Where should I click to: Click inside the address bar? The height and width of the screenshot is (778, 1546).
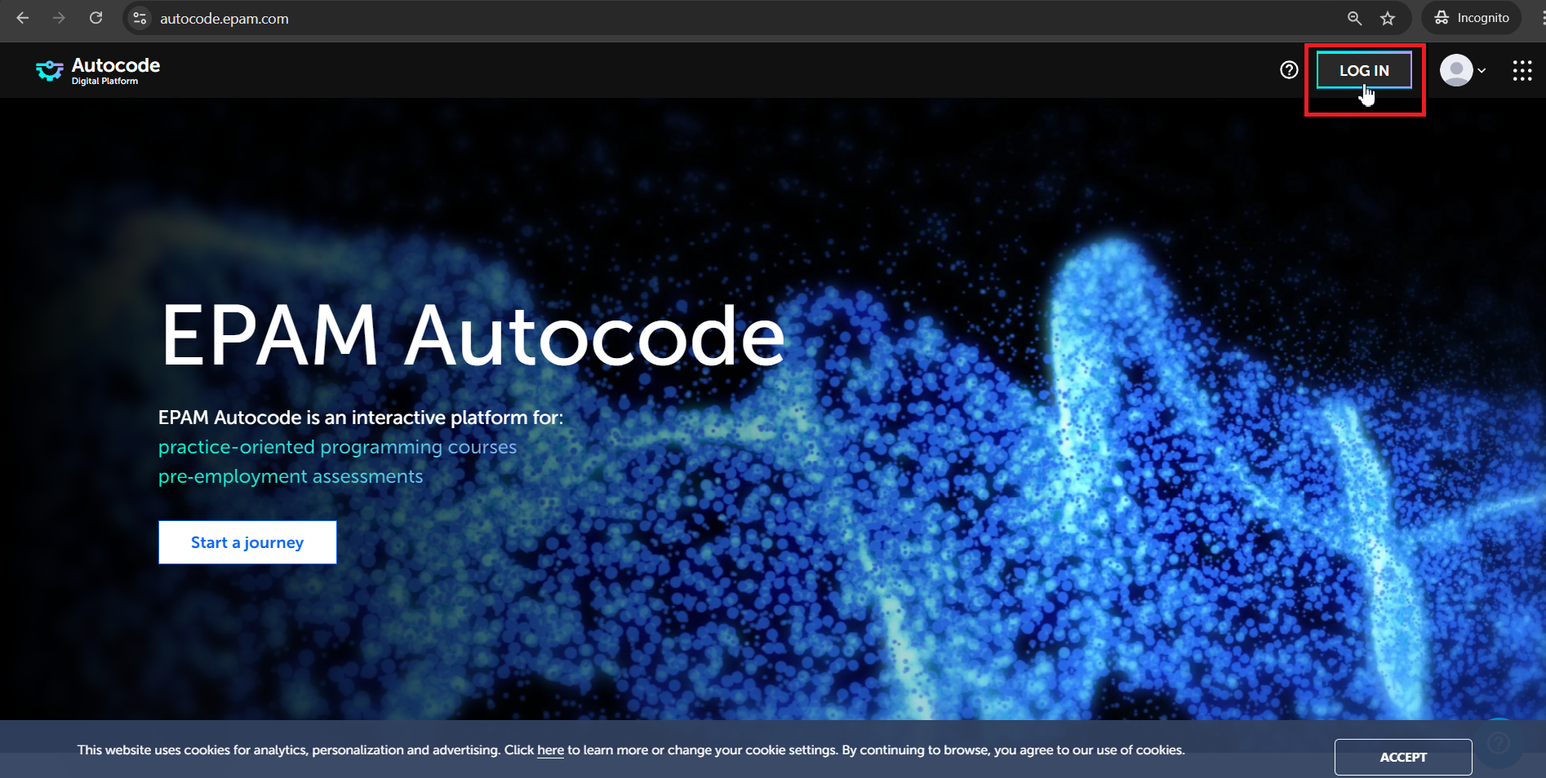point(571,18)
